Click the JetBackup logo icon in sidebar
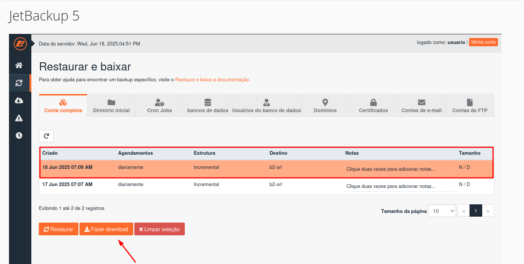Viewport: 524px width, 264px height. click(20, 44)
